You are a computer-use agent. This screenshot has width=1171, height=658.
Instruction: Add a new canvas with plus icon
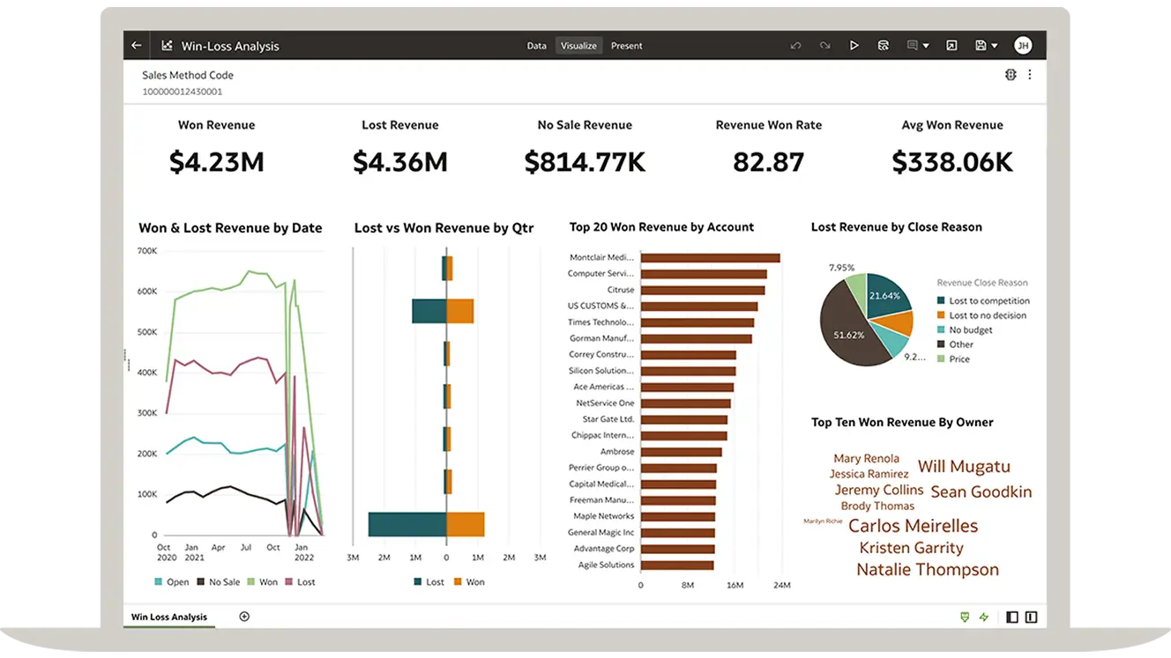coord(244,617)
